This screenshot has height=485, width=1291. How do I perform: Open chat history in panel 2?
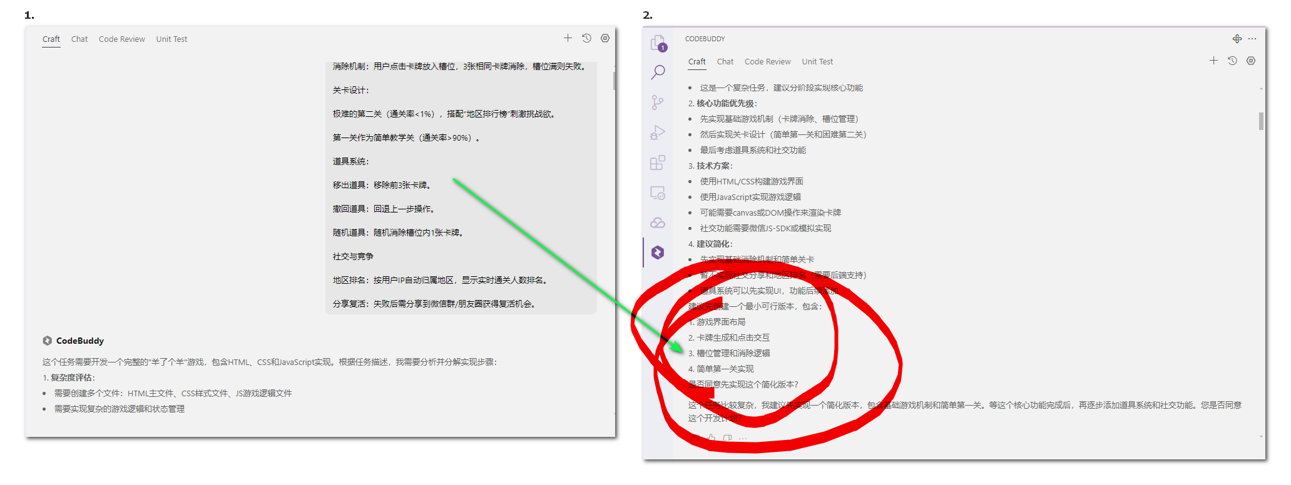click(x=1232, y=61)
